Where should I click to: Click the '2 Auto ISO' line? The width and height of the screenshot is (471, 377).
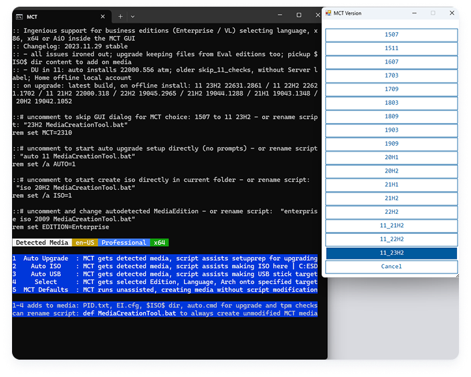click(165, 266)
